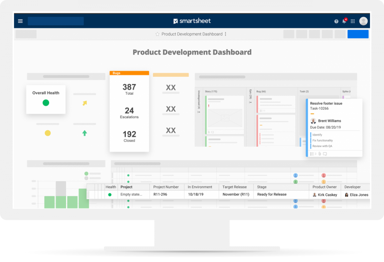
Task: Click the orange Bugs header bar
Action: 129,73
